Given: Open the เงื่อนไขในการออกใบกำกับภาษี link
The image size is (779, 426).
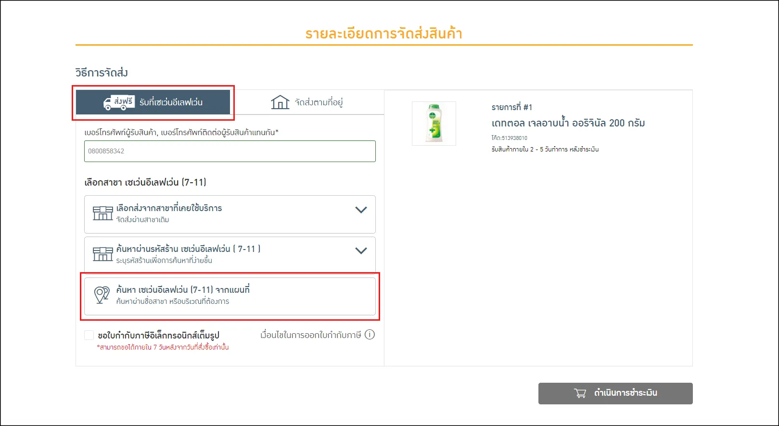Looking at the screenshot, I should tap(310, 335).
